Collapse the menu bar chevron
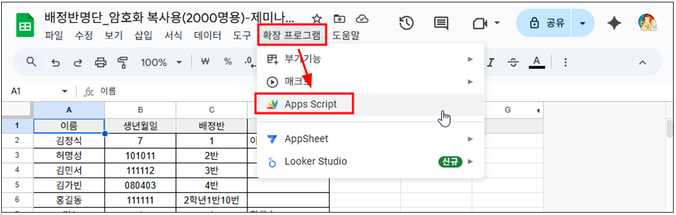Image resolution: width=676 pixels, height=215 pixels. click(x=642, y=63)
